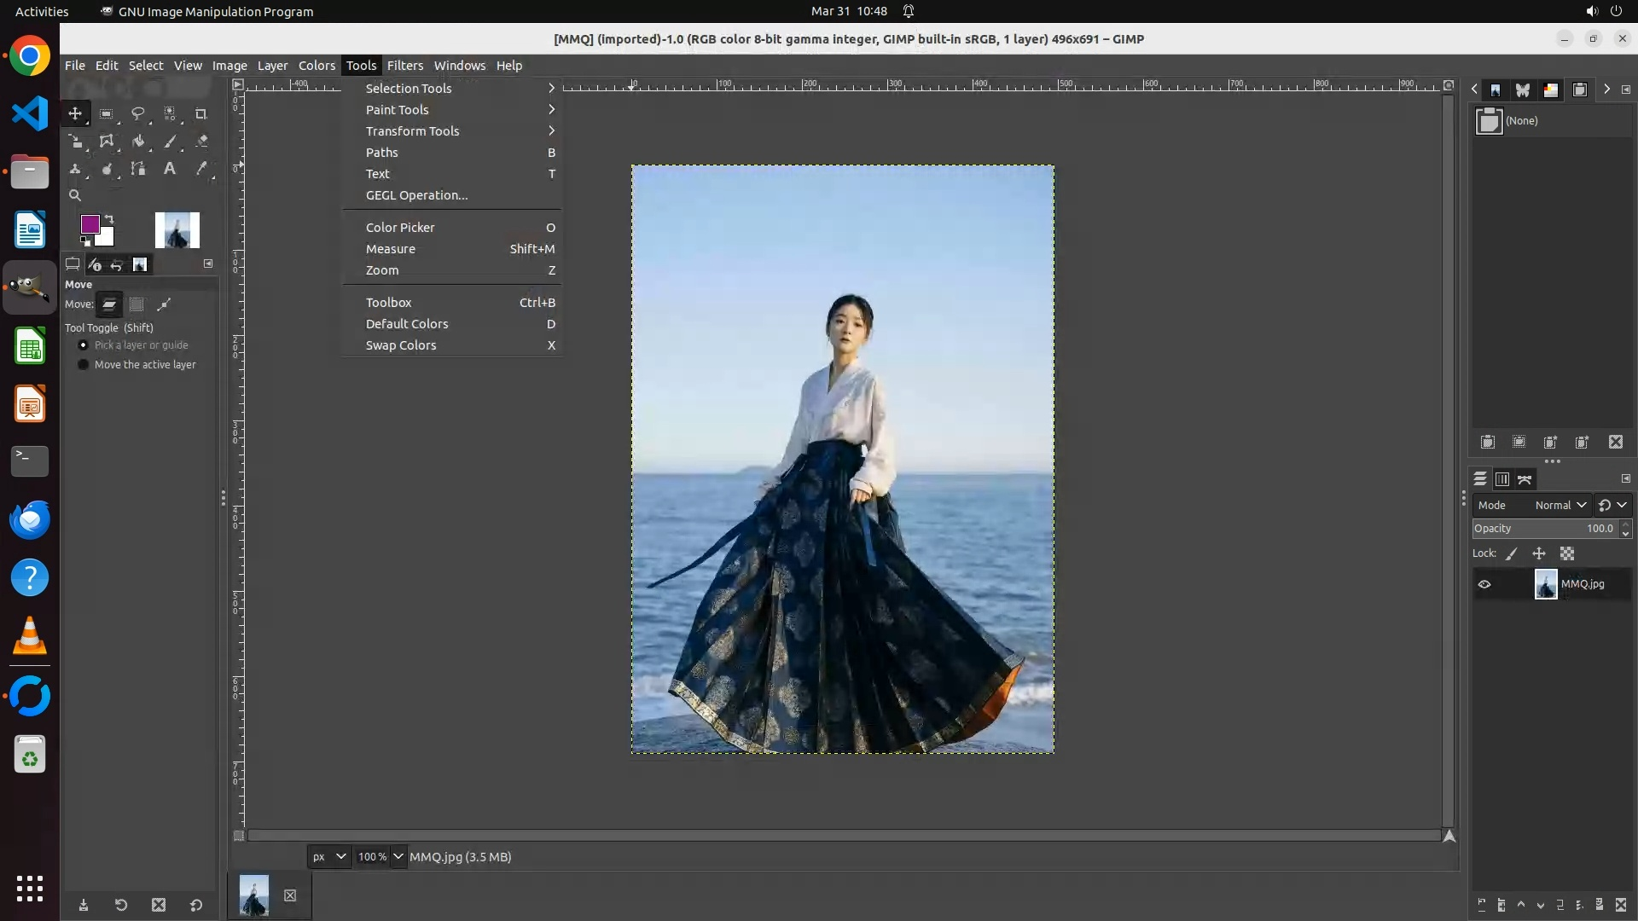The width and height of the screenshot is (1638, 921).
Task: Choose 'Move the active layer' radio option
Action: pos(84,364)
